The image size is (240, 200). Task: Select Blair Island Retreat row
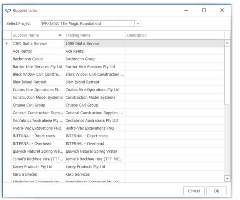pyautogui.click(x=37, y=82)
